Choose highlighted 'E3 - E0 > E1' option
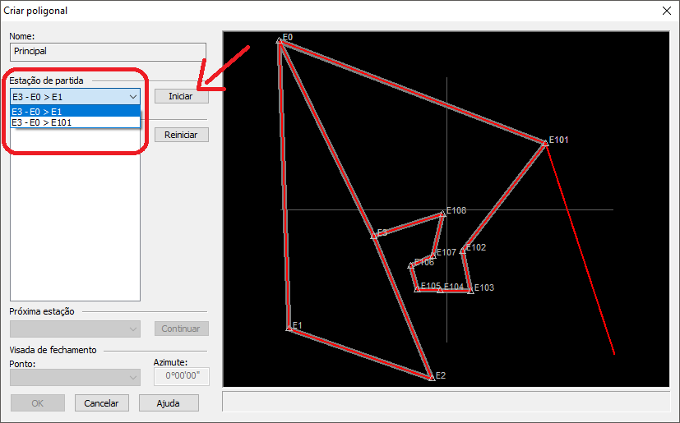The height and width of the screenshot is (423, 680). click(x=75, y=111)
